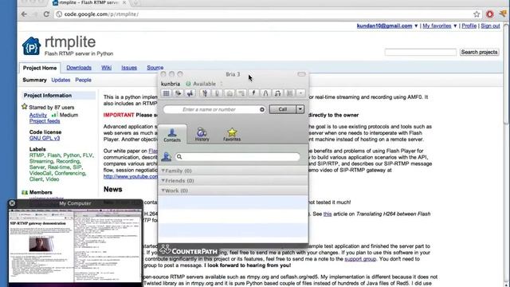Reload the rtmplite page
510x287 pixels.
46,14
